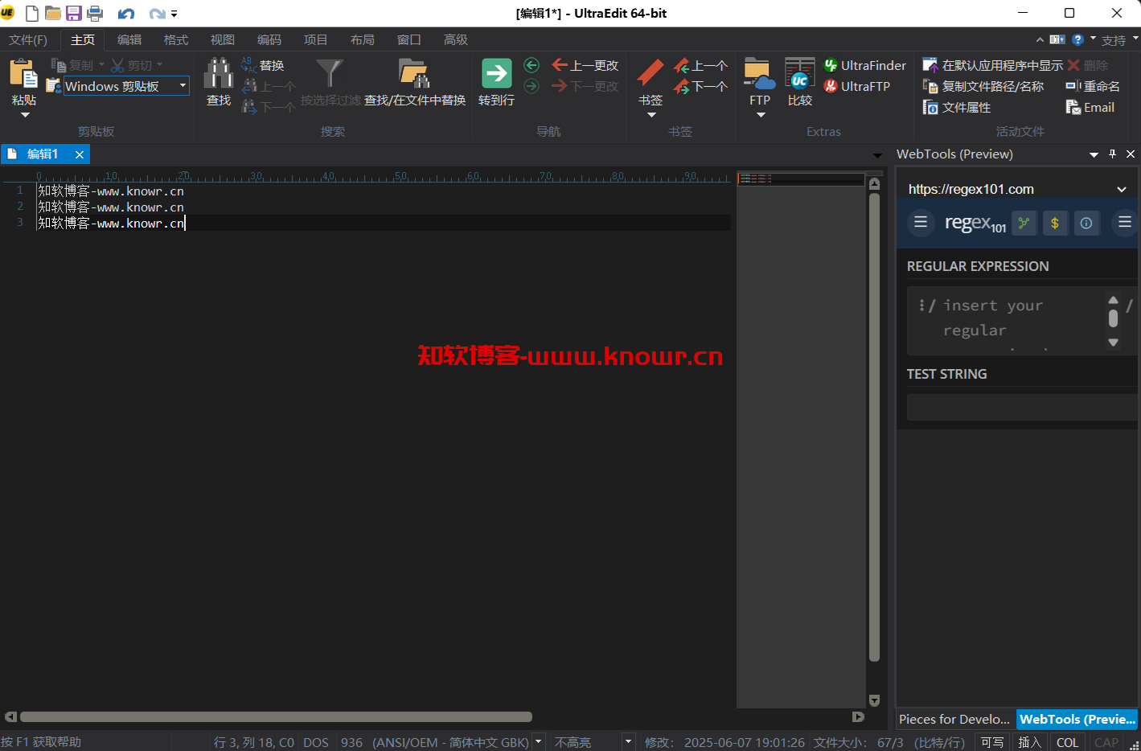Toggle a bookmark with the Bookmark icon

[651, 74]
